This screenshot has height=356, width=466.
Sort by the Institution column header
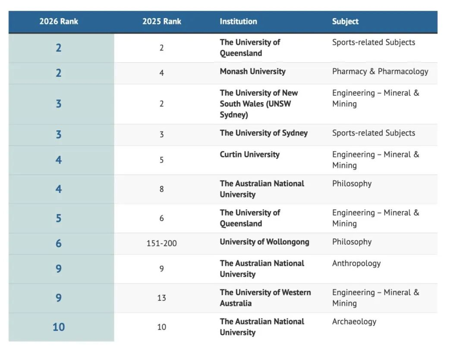coord(238,21)
